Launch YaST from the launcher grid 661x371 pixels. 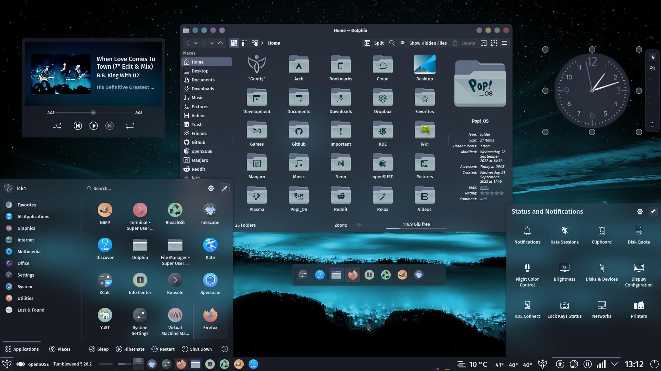point(105,318)
